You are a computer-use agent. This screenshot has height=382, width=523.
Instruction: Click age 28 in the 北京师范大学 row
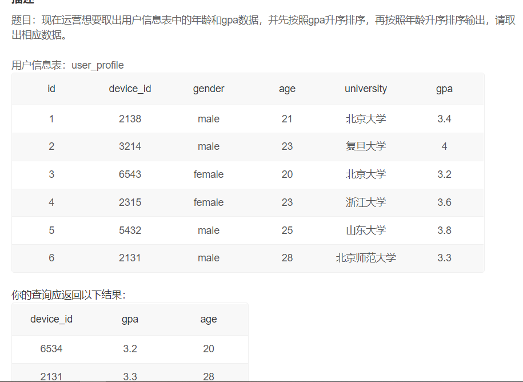tap(287, 258)
